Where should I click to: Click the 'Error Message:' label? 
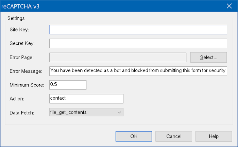point(26,71)
